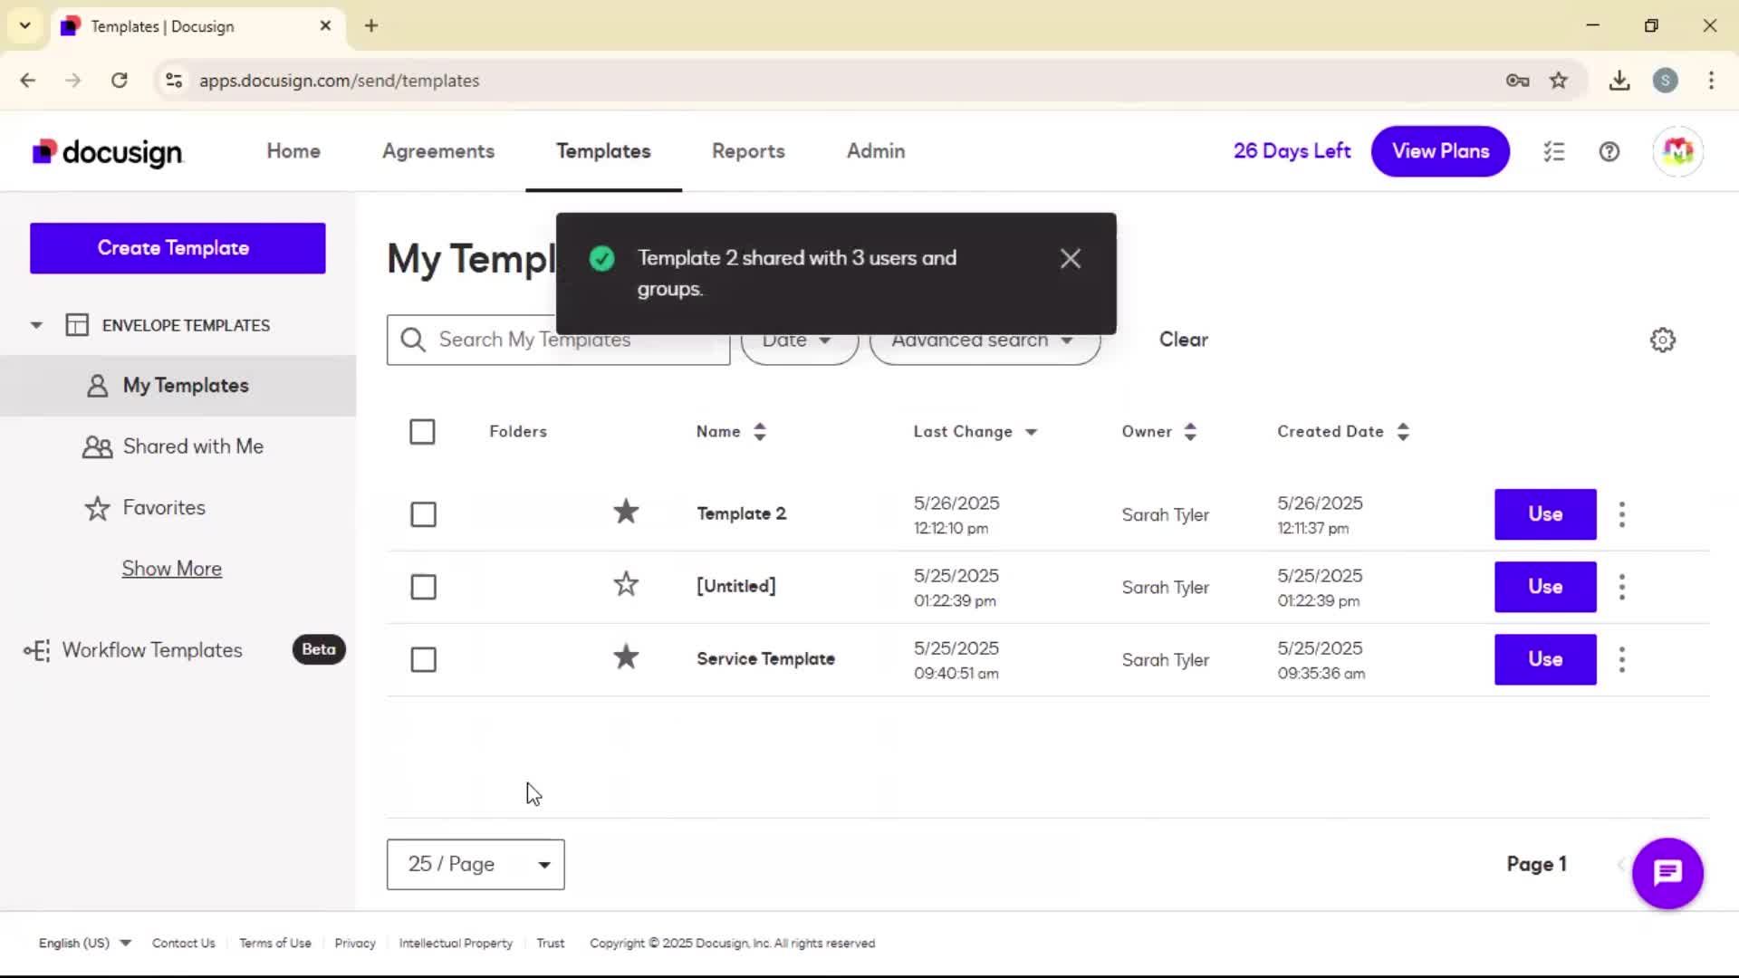Toggle the Service Template favorite star
The height and width of the screenshot is (978, 1739).
(x=626, y=657)
